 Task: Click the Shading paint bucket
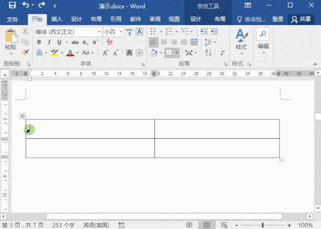[153, 53]
